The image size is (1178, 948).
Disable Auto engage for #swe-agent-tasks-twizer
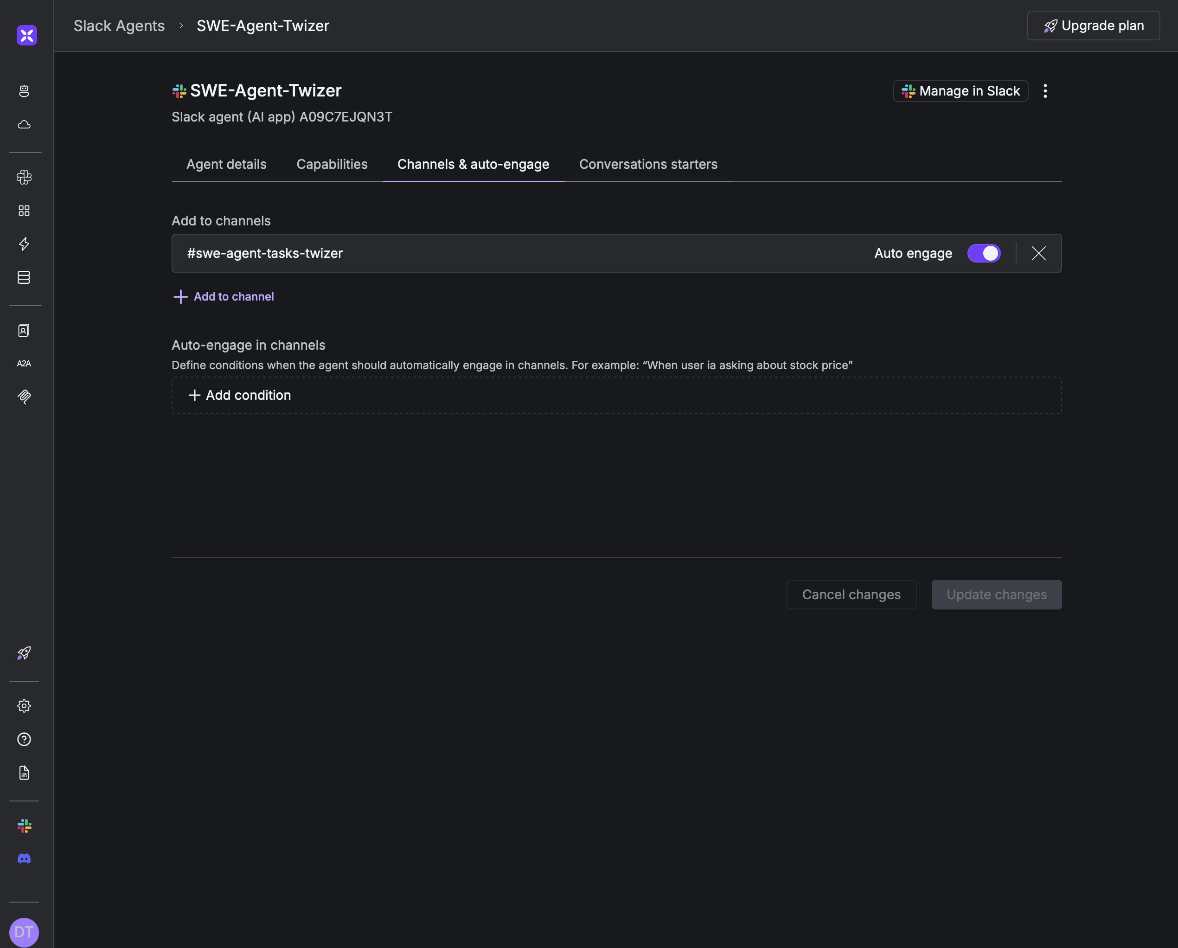[984, 253]
